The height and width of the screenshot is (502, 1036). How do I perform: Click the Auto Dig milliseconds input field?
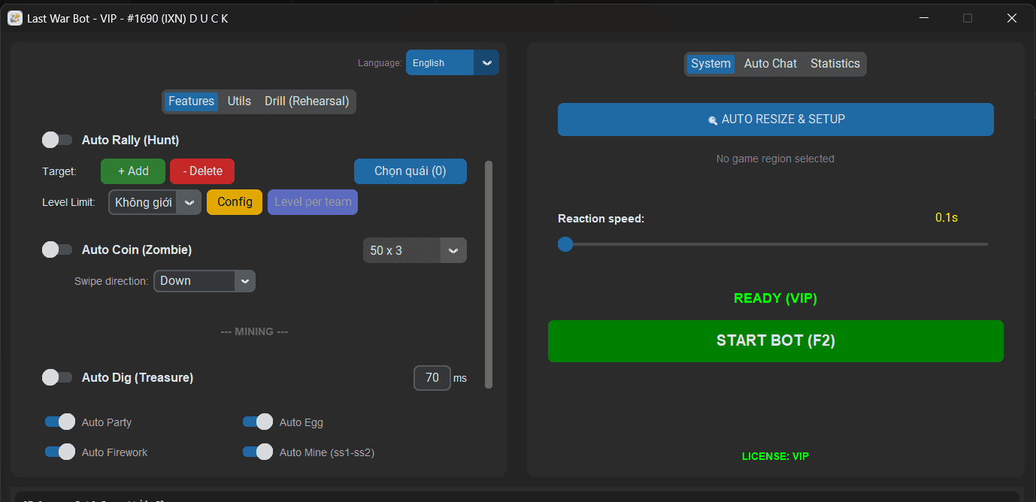(x=432, y=378)
